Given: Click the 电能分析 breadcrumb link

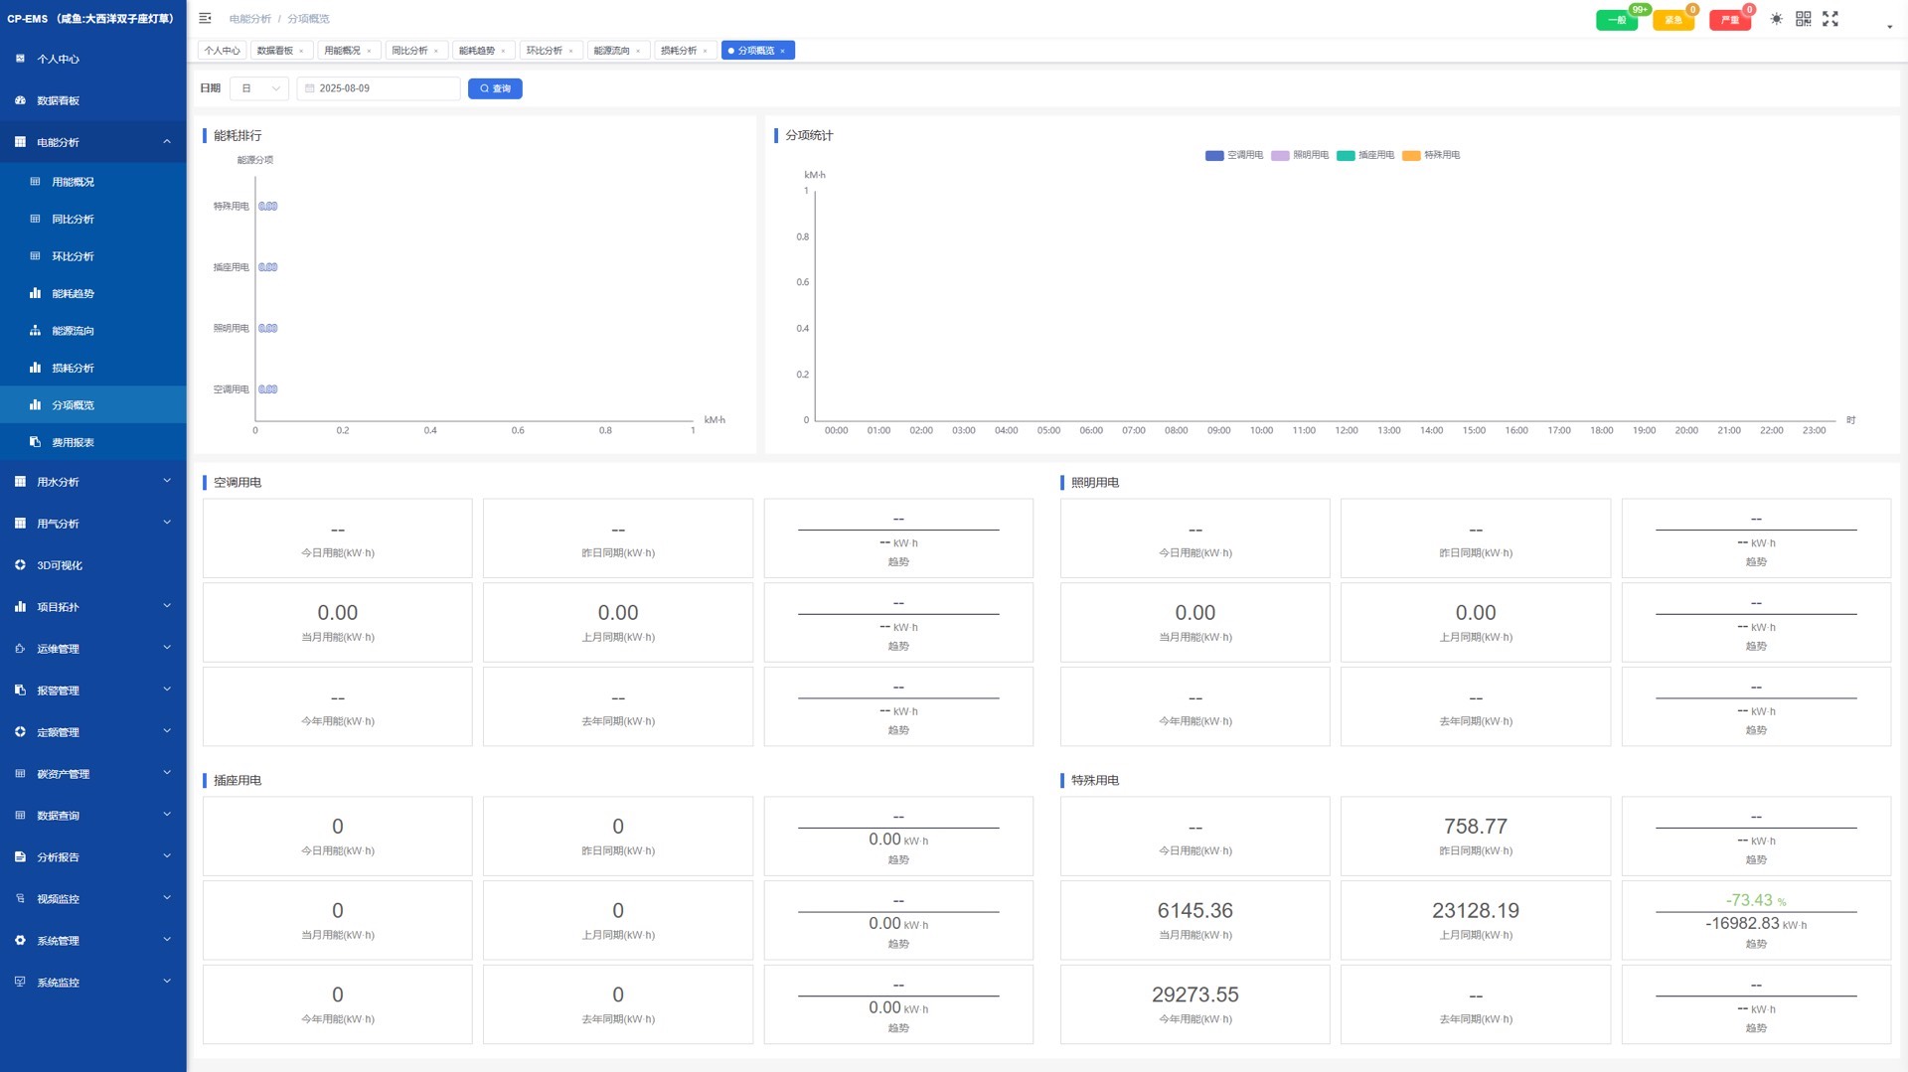Looking at the screenshot, I should (x=250, y=19).
